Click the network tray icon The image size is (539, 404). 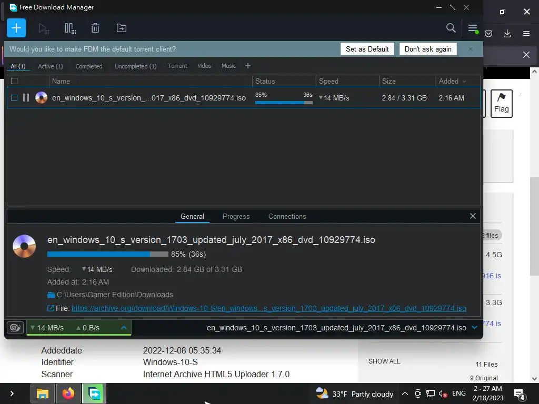point(430,393)
